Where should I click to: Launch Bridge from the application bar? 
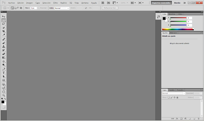pos(103,3)
